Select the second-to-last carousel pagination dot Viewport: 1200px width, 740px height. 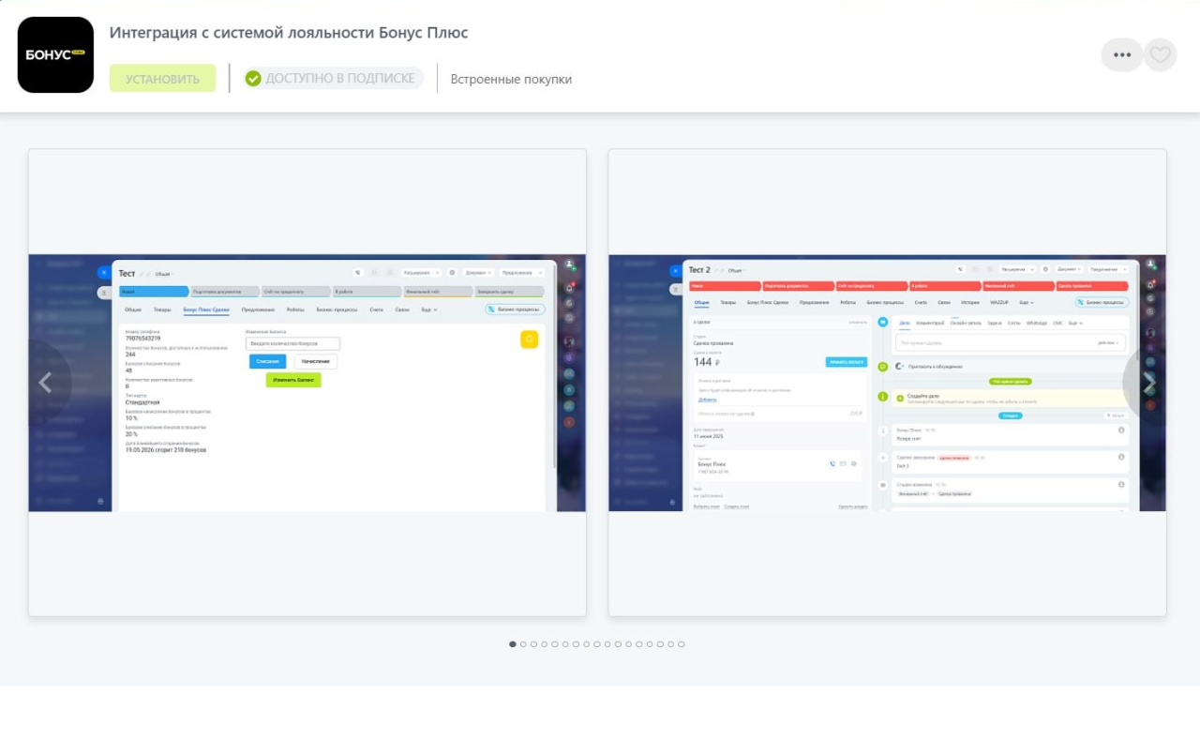(x=671, y=644)
